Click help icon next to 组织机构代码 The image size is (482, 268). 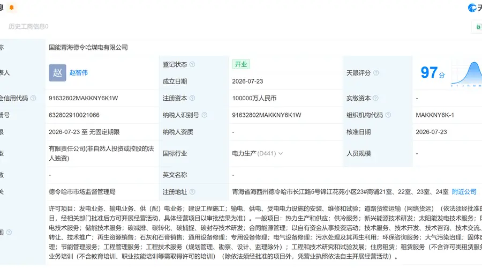click(388, 115)
